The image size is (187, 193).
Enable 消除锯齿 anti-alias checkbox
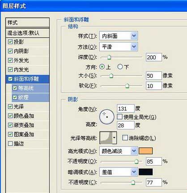point(125,138)
